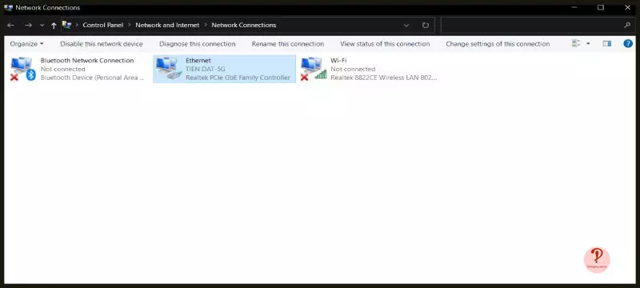
Task: Select the Wi-Fi adapter icon
Action: tap(314, 69)
